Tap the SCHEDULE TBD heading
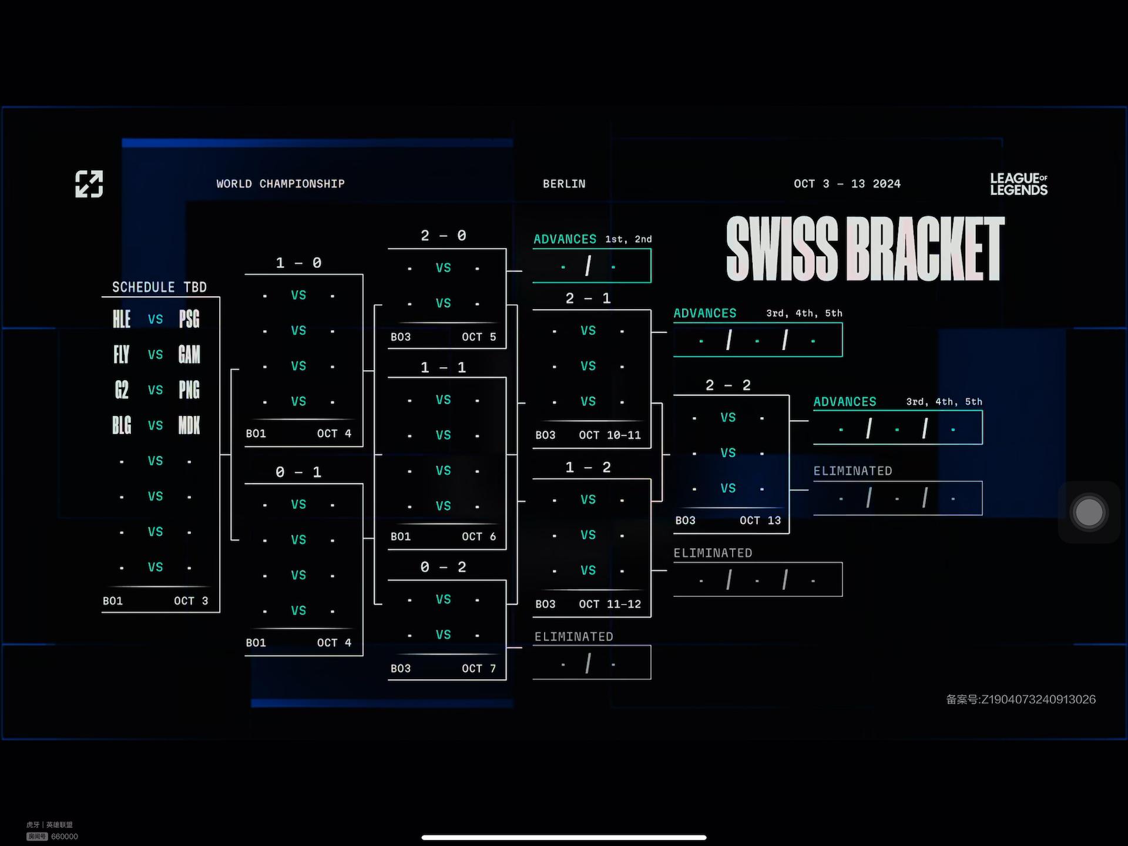This screenshot has height=846, width=1128. [x=159, y=287]
